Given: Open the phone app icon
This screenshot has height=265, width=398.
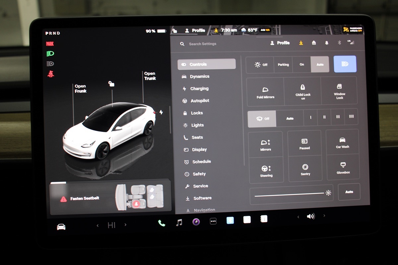Looking at the screenshot, I should pos(162,223).
